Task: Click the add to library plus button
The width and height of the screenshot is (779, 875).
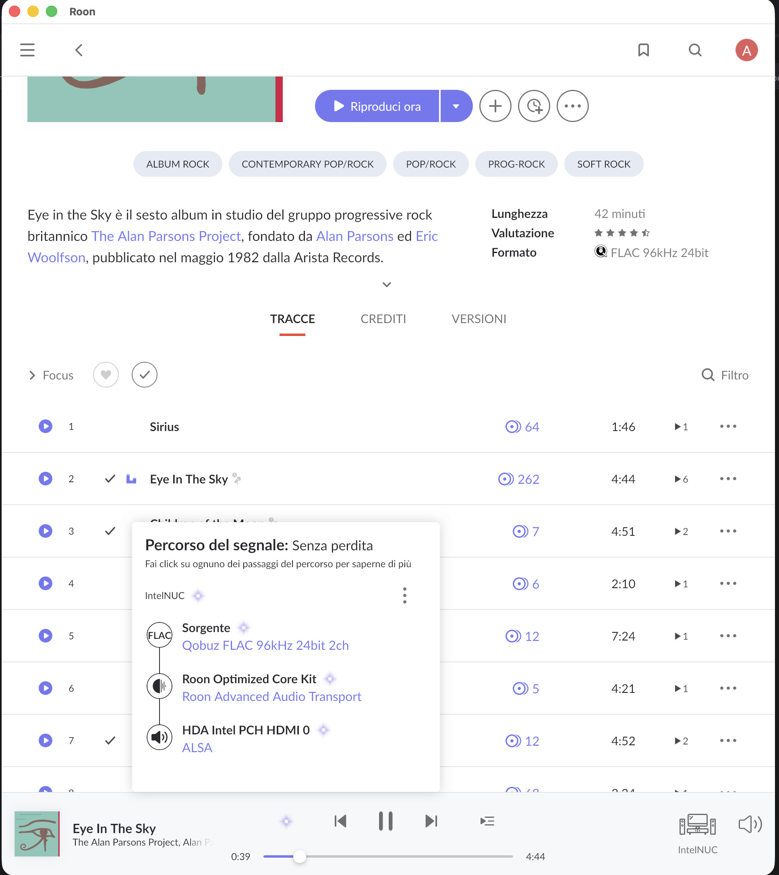Action: 495,106
